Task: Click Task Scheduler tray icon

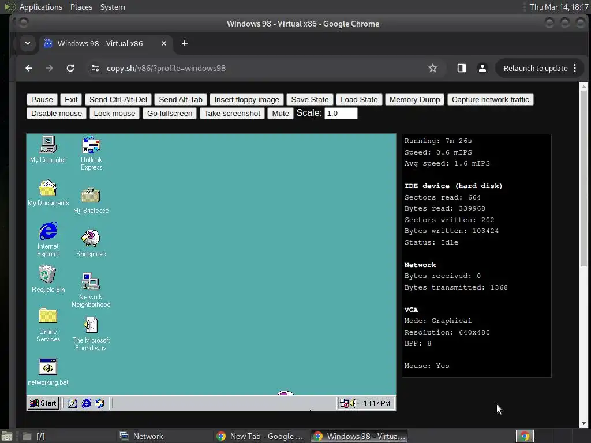Action: 344,403
